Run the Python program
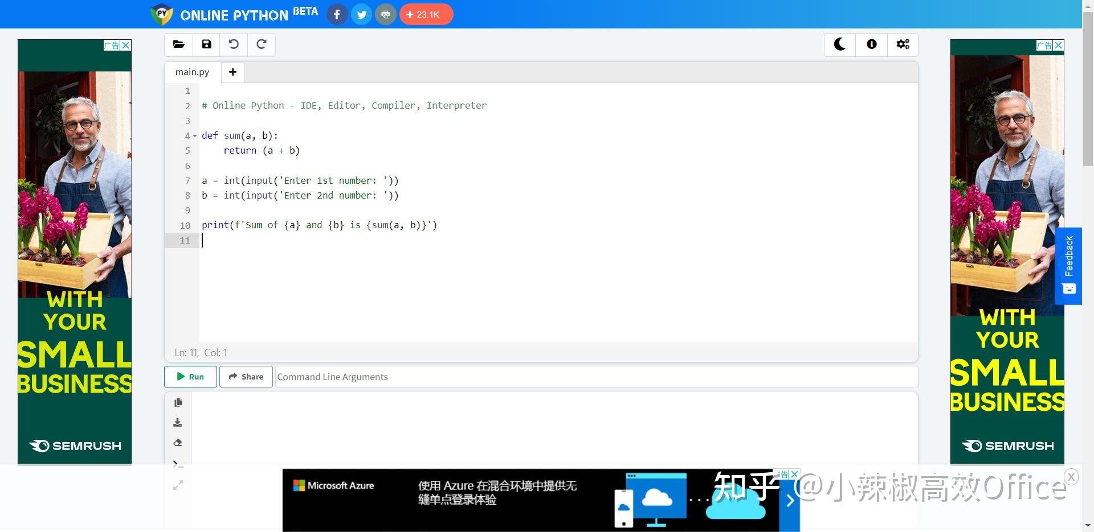Image resolution: width=1094 pixels, height=532 pixels. coord(190,377)
